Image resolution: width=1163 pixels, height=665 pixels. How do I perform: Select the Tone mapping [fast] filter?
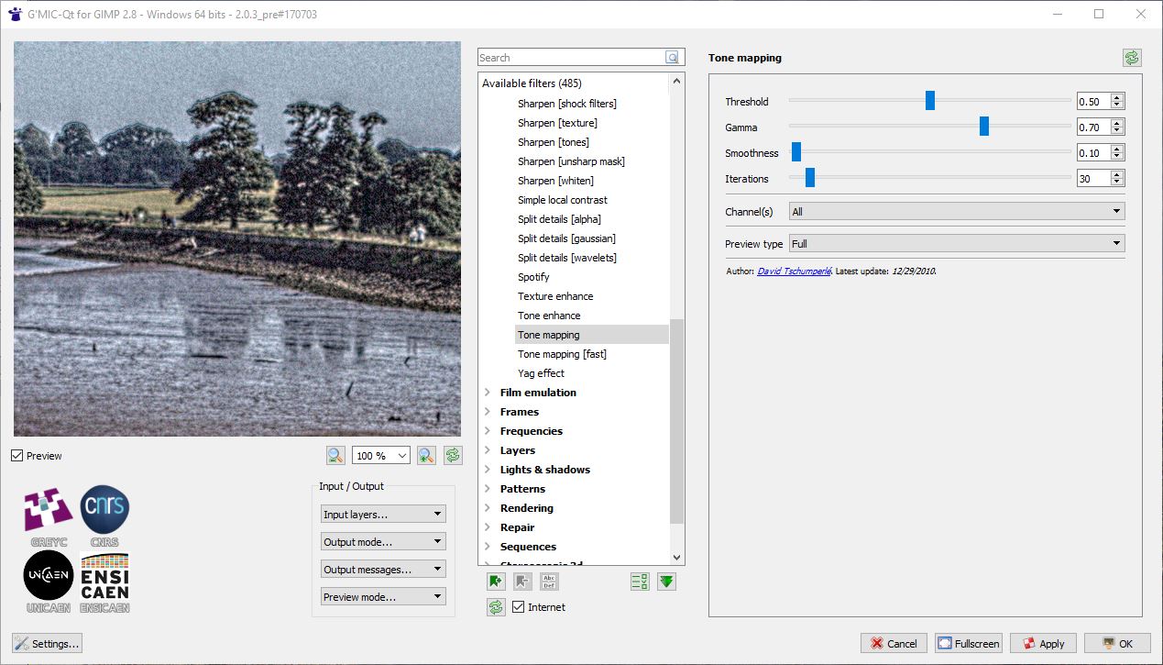[x=562, y=354]
